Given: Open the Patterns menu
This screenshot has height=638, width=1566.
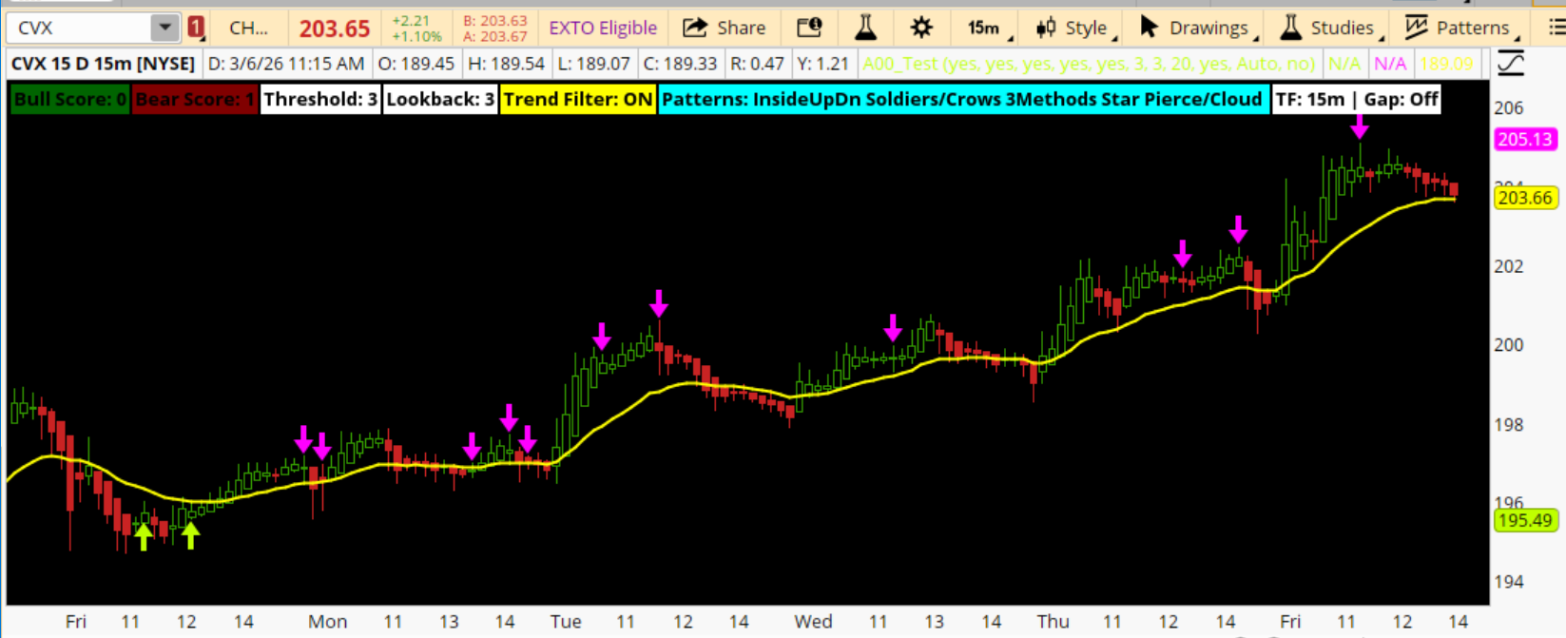Looking at the screenshot, I should pos(1461,28).
